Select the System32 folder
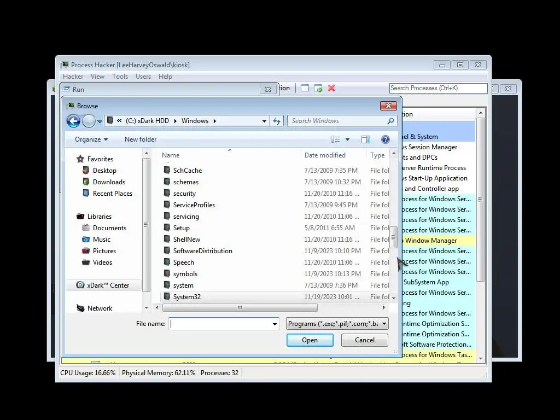This screenshot has height=420, width=560. click(187, 297)
